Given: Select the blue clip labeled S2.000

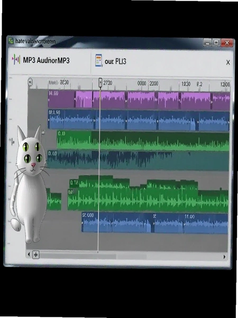Looking at the screenshot, I should [116, 223].
